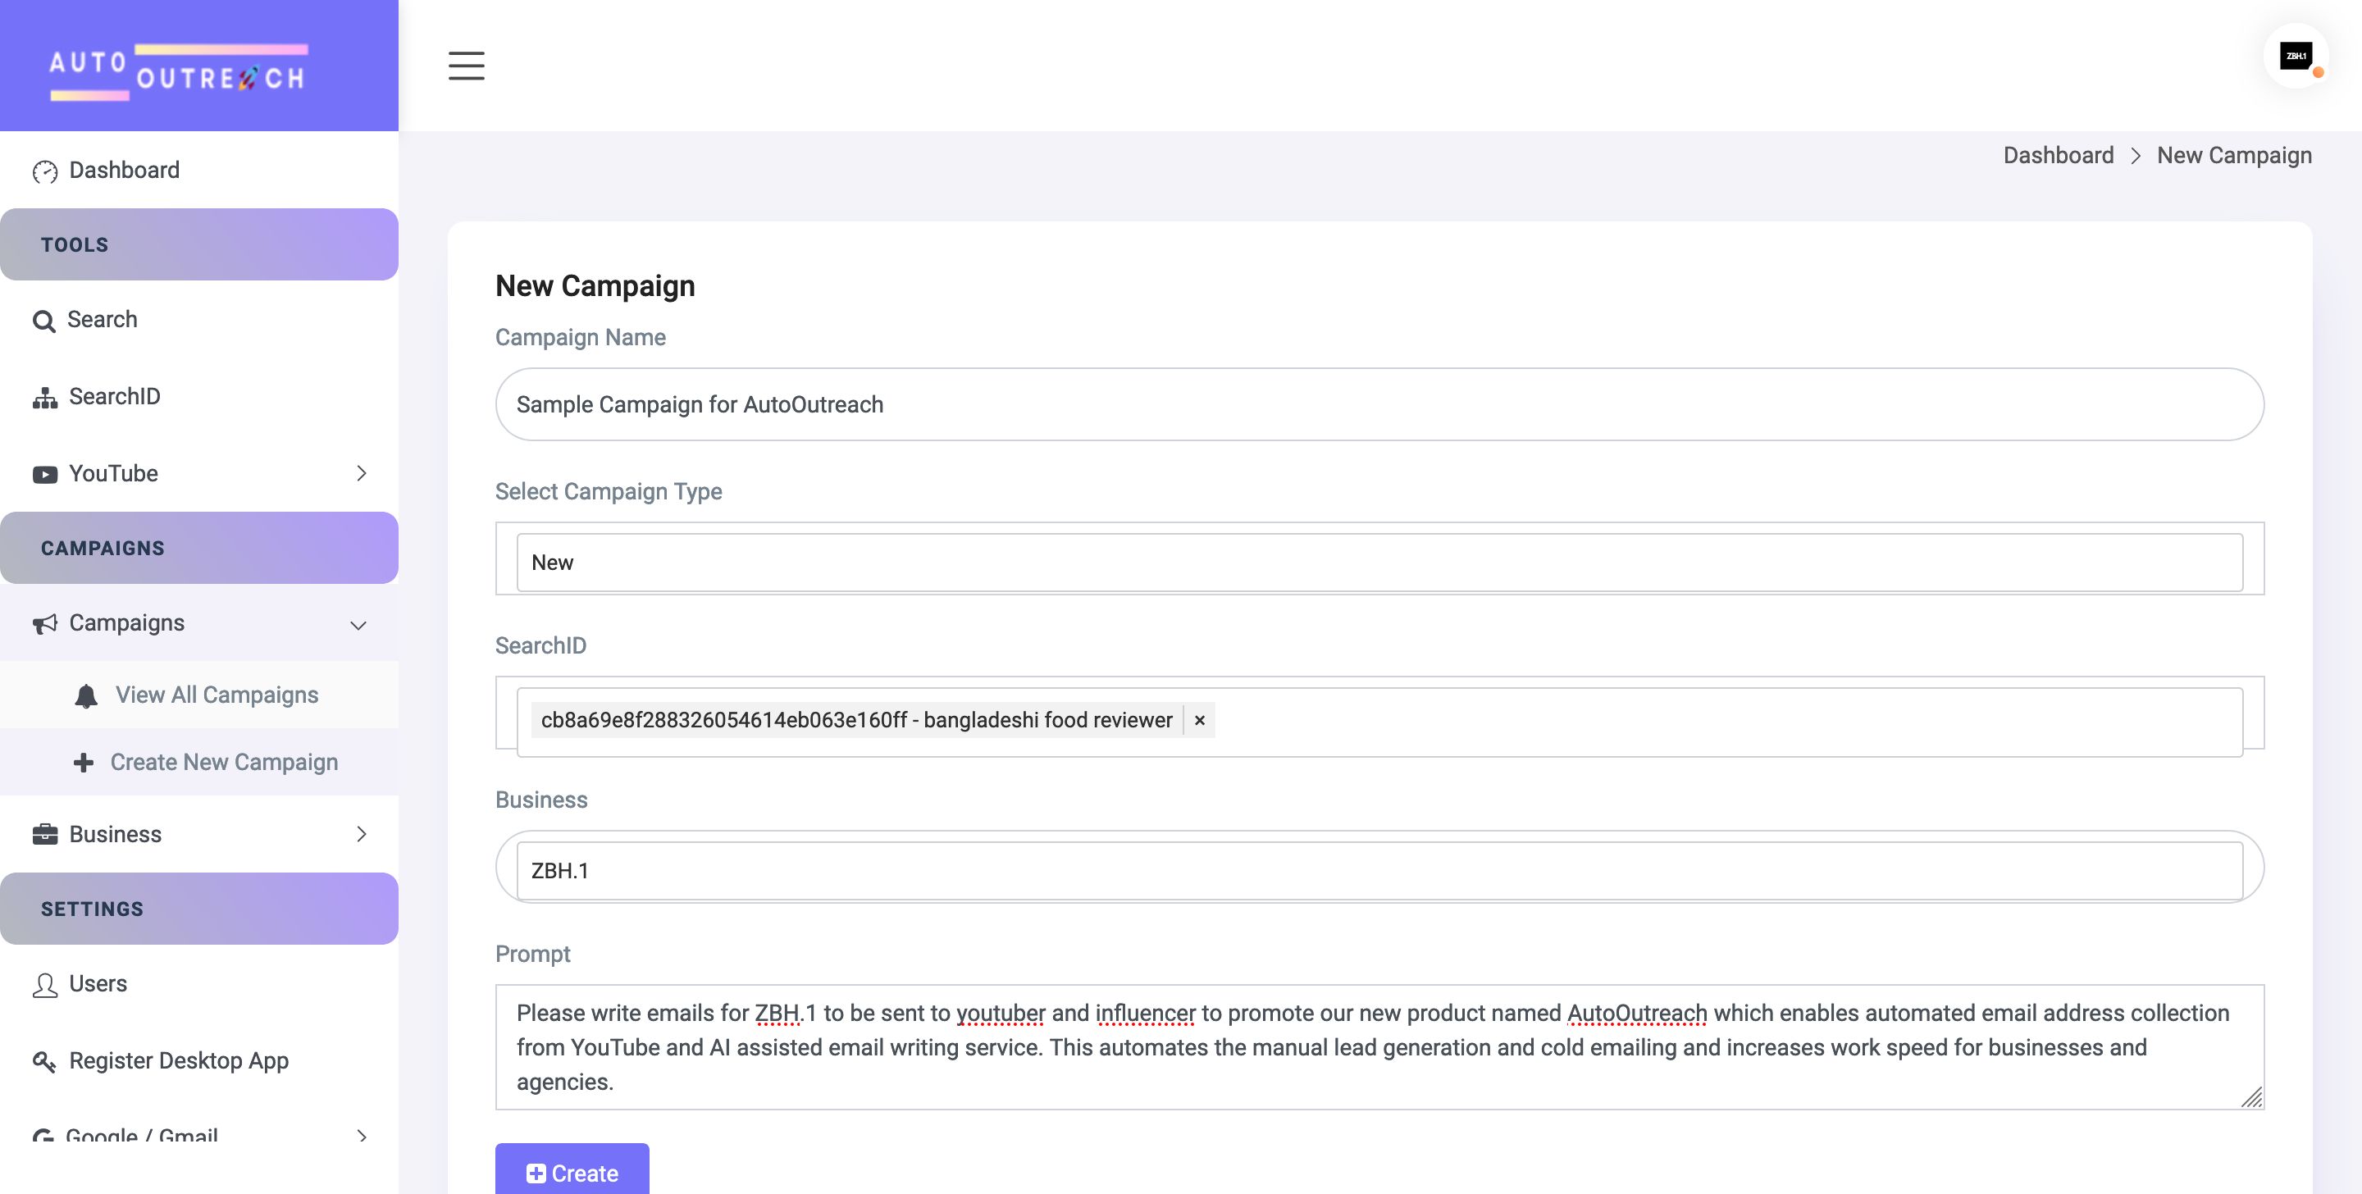Click the YouTube play icon
Viewport: 2362px width, 1194px height.
coord(45,474)
